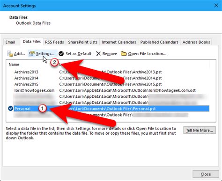Image resolution: width=222 pixels, height=181 pixels.
Task: Click the Open File Location folder icon
Action: point(124,54)
